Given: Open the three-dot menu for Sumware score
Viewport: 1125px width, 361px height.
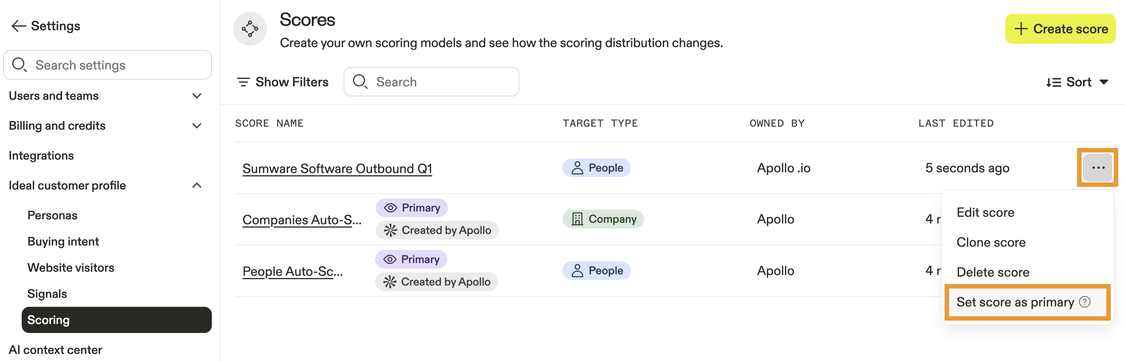Looking at the screenshot, I should (1097, 168).
